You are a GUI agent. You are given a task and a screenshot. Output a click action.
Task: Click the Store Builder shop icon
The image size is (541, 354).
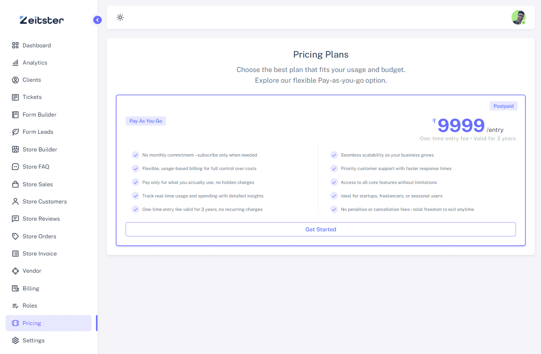[15, 149]
